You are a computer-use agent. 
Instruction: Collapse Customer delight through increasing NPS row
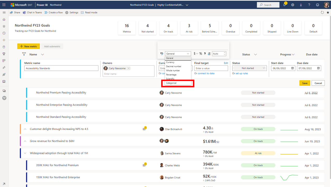pyautogui.click(x=25, y=129)
